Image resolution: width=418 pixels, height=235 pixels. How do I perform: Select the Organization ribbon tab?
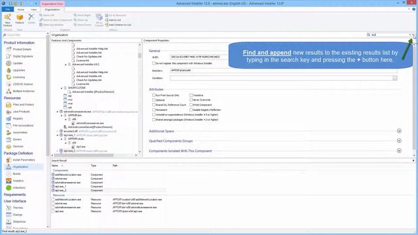[52, 9]
